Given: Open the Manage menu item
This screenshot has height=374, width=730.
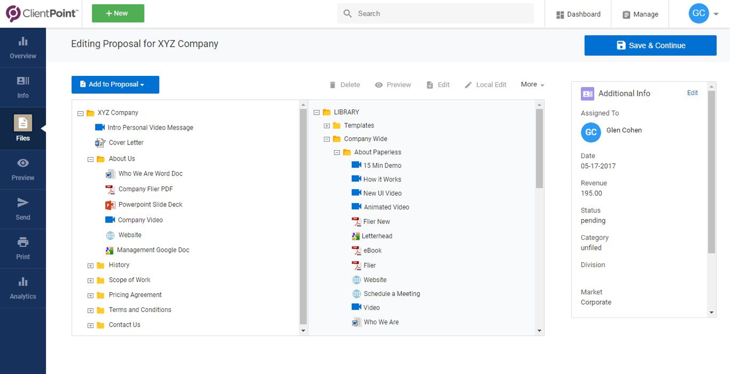Looking at the screenshot, I should pos(640,14).
